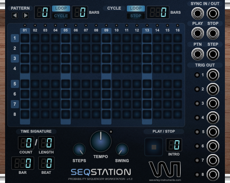Click the PTN input jack
230x183 pixels.
(x=197, y=54)
